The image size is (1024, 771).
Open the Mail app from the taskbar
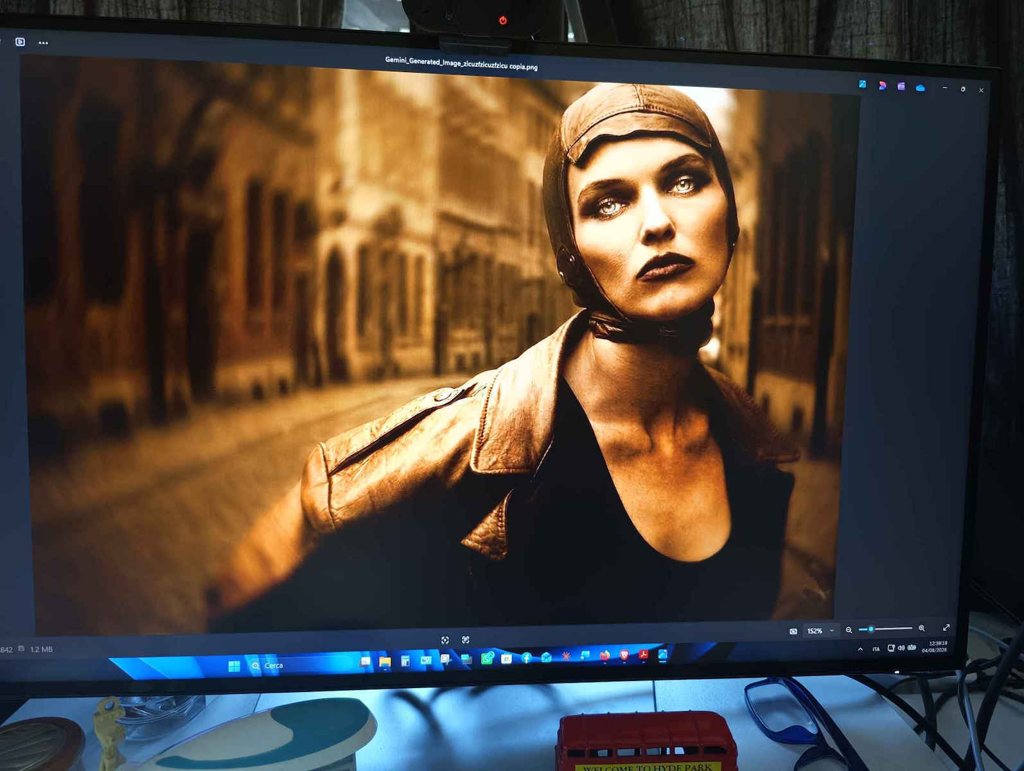546,657
